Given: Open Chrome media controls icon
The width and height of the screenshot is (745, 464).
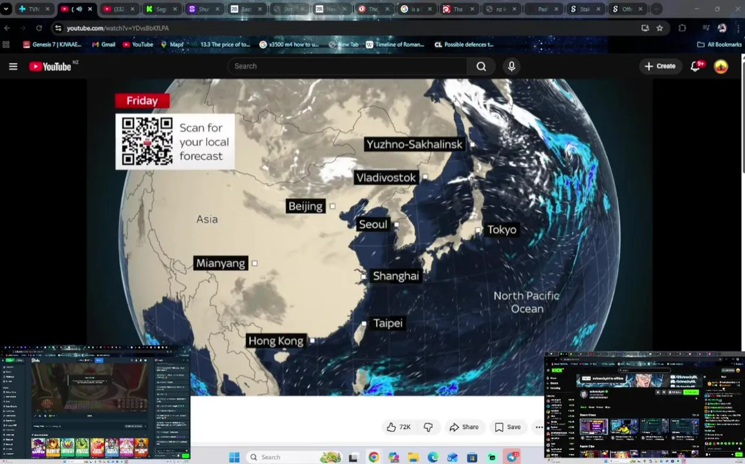Looking at the screenshot, I should (706, 28).
